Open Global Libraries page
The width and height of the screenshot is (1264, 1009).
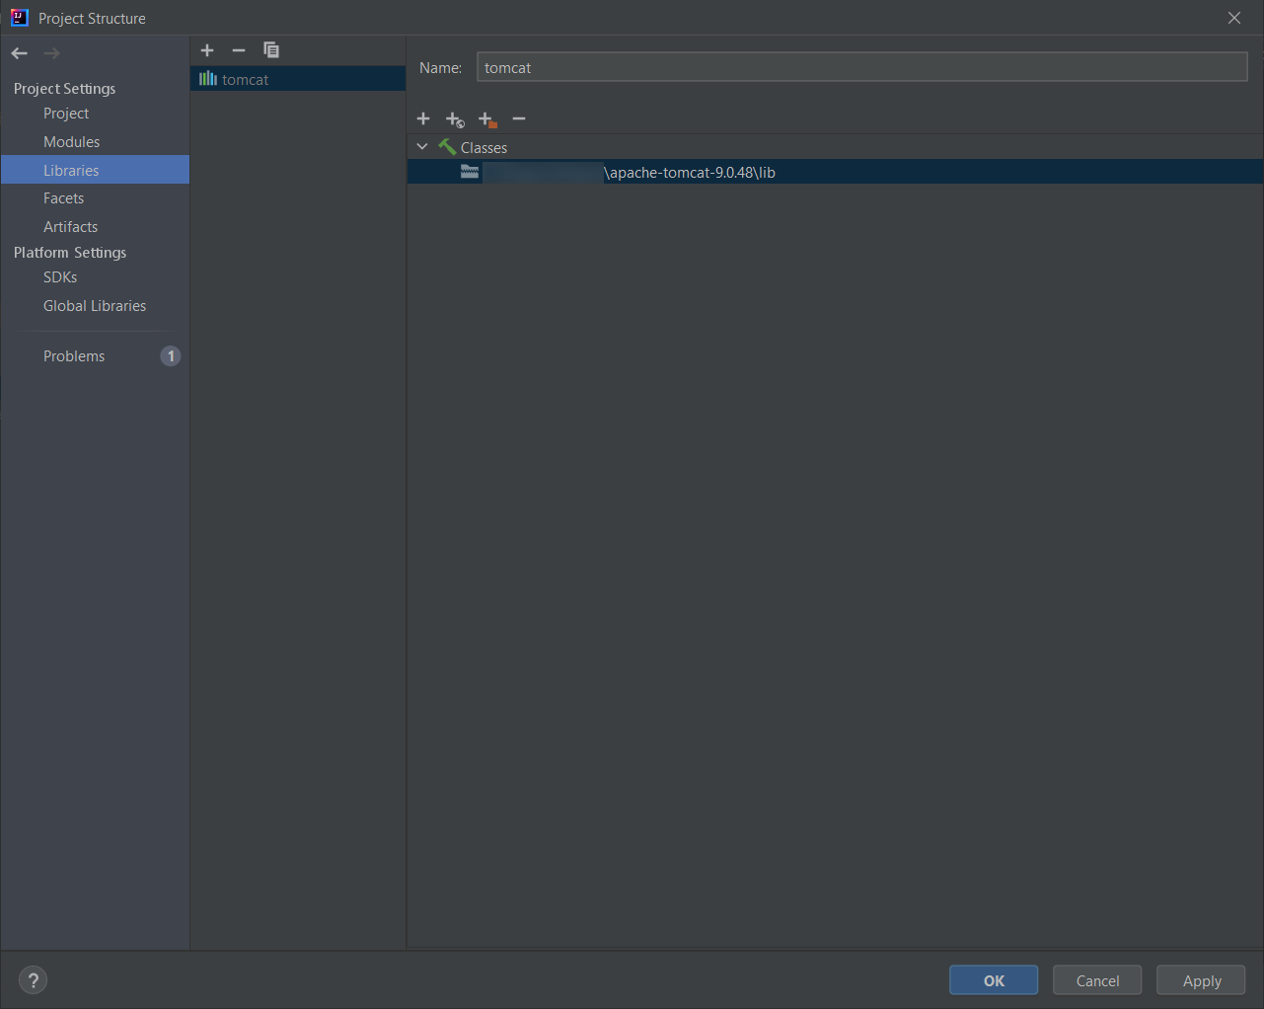[95, 306]
